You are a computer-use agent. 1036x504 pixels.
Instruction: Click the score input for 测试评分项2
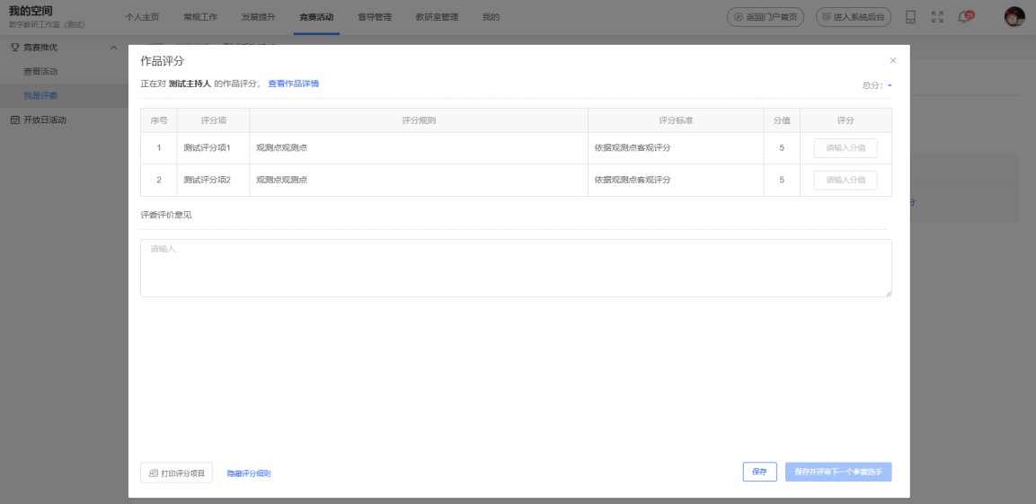click(x=845, y=180)
